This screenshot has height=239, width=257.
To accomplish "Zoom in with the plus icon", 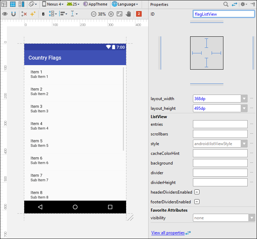I will pyautogui.click(x=111, y=14).
